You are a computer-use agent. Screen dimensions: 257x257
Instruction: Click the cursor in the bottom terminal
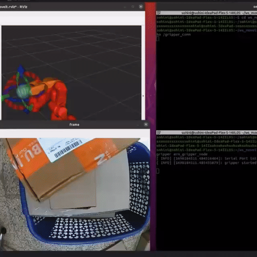158,171
